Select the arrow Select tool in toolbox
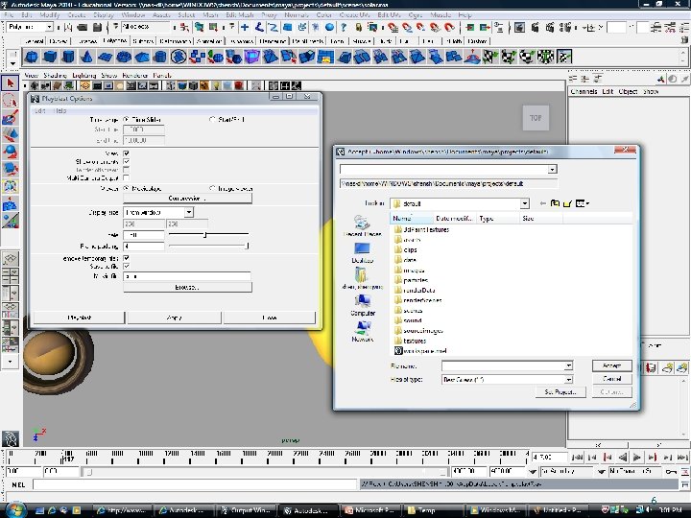This screenshot has width=691, height=518. 10,84
